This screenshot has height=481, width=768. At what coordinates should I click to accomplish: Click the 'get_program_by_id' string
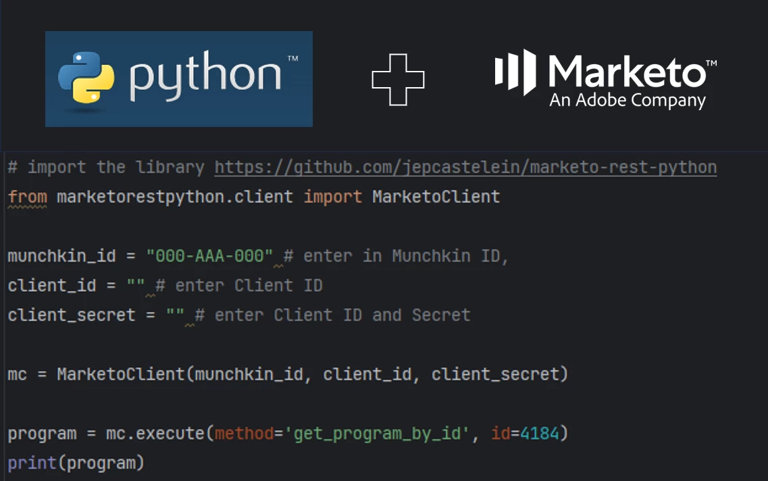coord(377,434)
